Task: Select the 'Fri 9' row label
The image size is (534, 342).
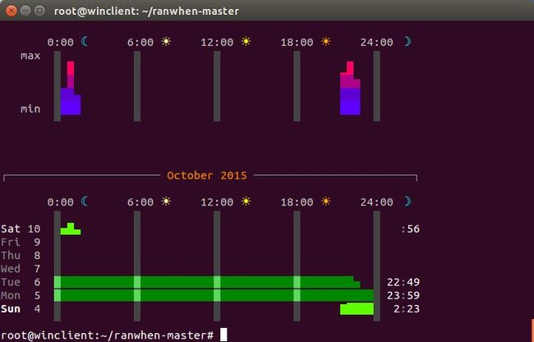Action: (x=21, y=243)
